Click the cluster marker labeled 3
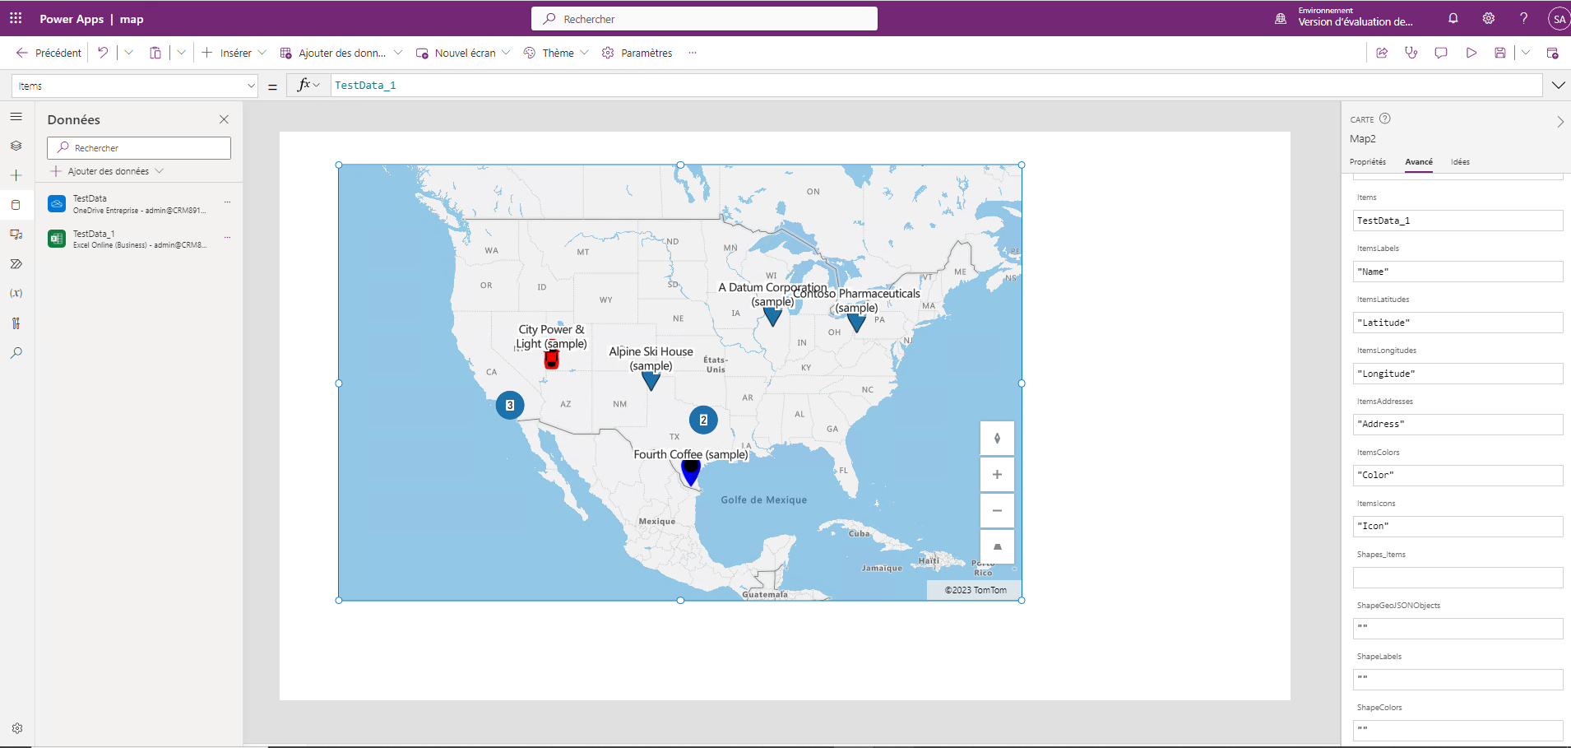1571x748 pixels. 510,405
